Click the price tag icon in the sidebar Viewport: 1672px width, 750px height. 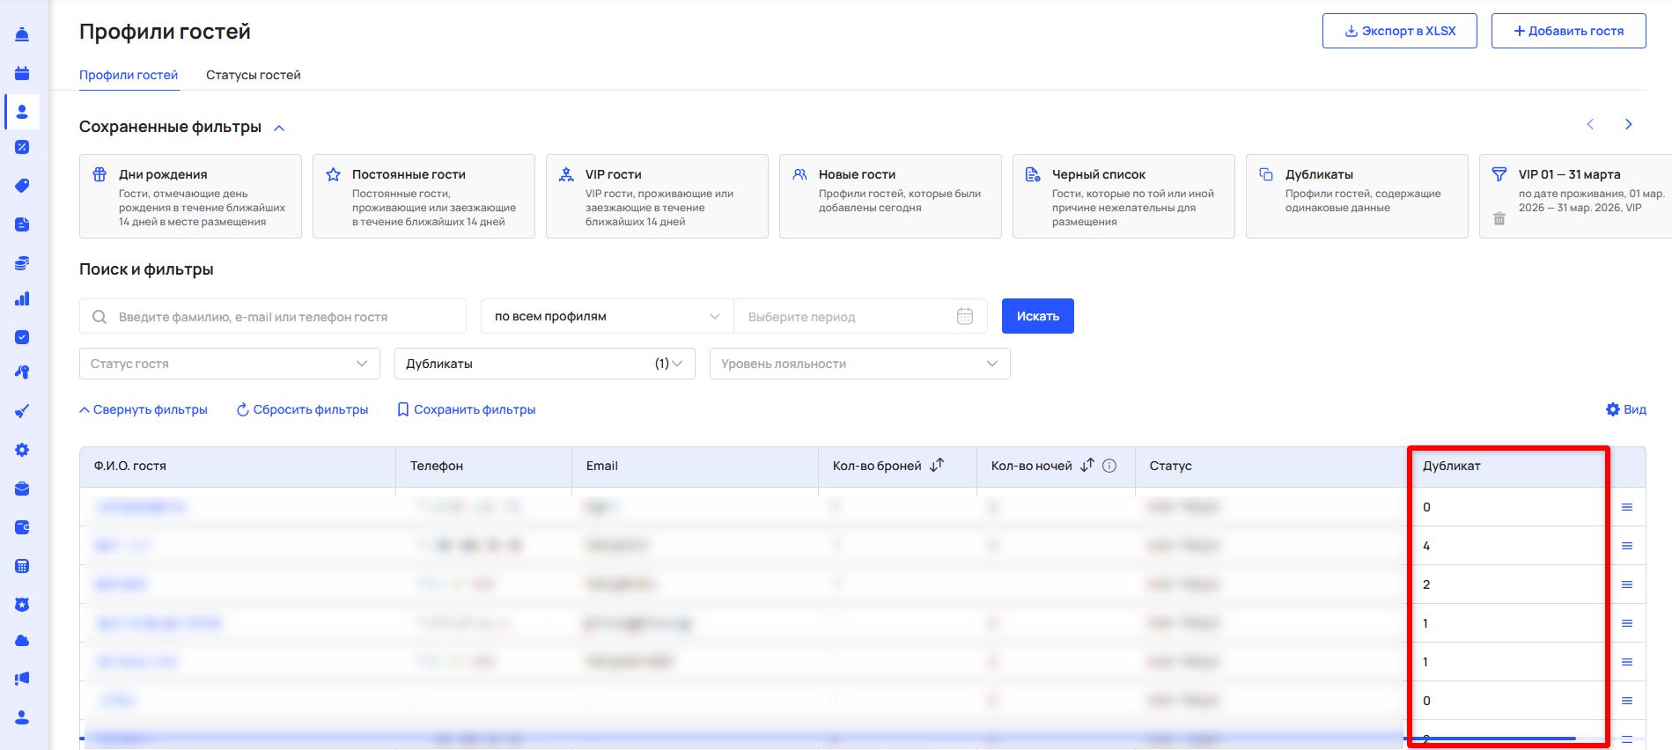pyautogui.click(x=22, y=186)
